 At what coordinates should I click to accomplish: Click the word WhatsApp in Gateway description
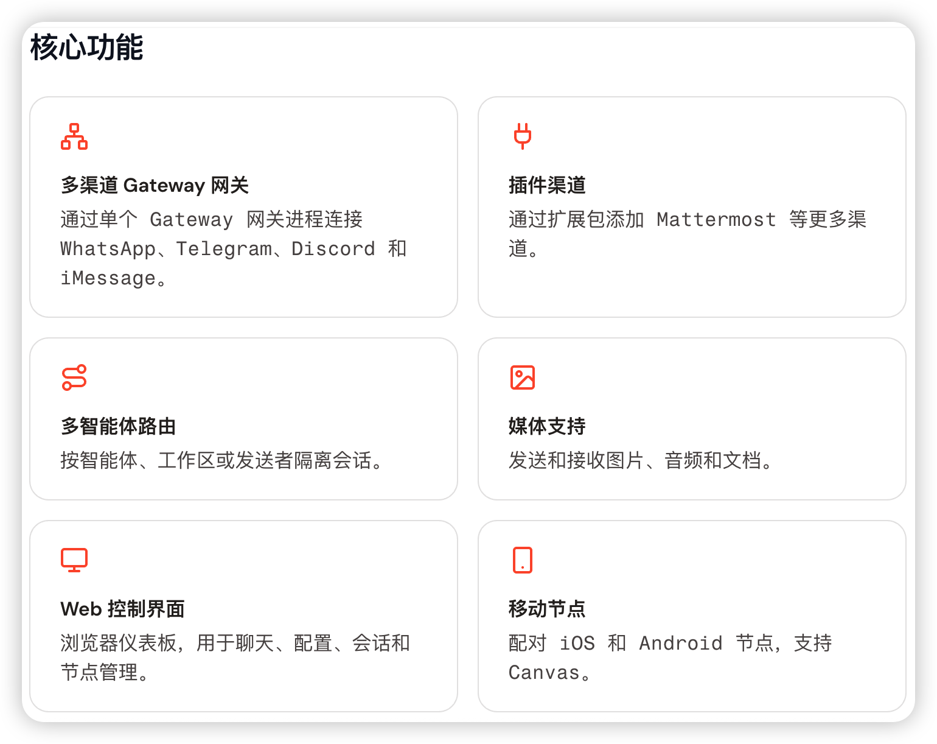(x=108, y=249)
